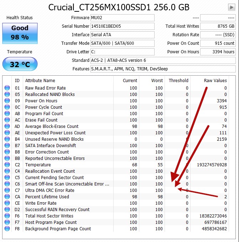Click the status orb for Total Host Sector Writes

[x=7, y=216]
